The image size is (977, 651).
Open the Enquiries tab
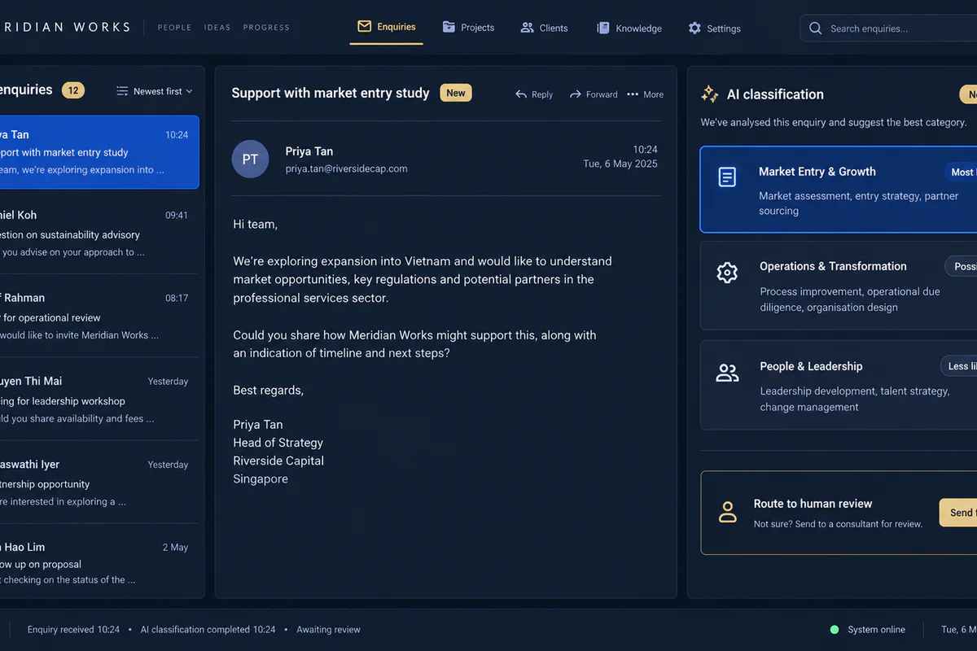click(x=387, y=27)
